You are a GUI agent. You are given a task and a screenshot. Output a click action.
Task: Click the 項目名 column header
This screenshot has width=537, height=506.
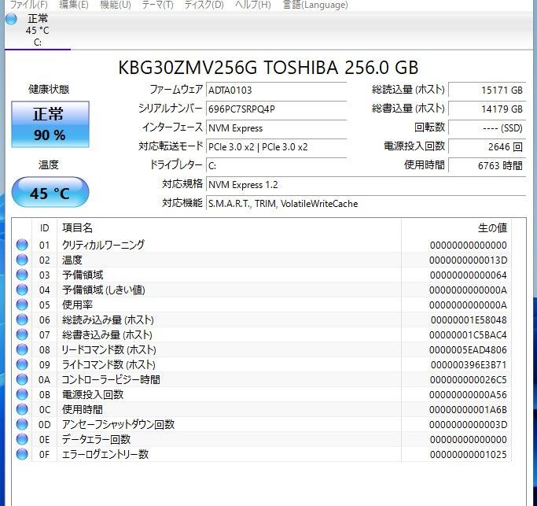(229, 228)
